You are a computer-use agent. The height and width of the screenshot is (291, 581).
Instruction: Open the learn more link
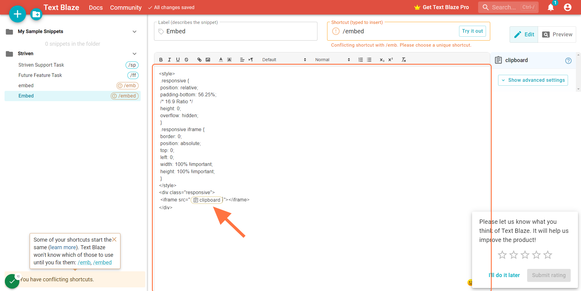[63, 247]
